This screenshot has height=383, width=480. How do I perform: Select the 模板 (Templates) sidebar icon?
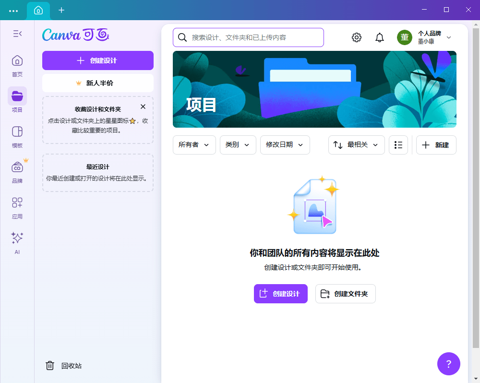coord(17,132)
